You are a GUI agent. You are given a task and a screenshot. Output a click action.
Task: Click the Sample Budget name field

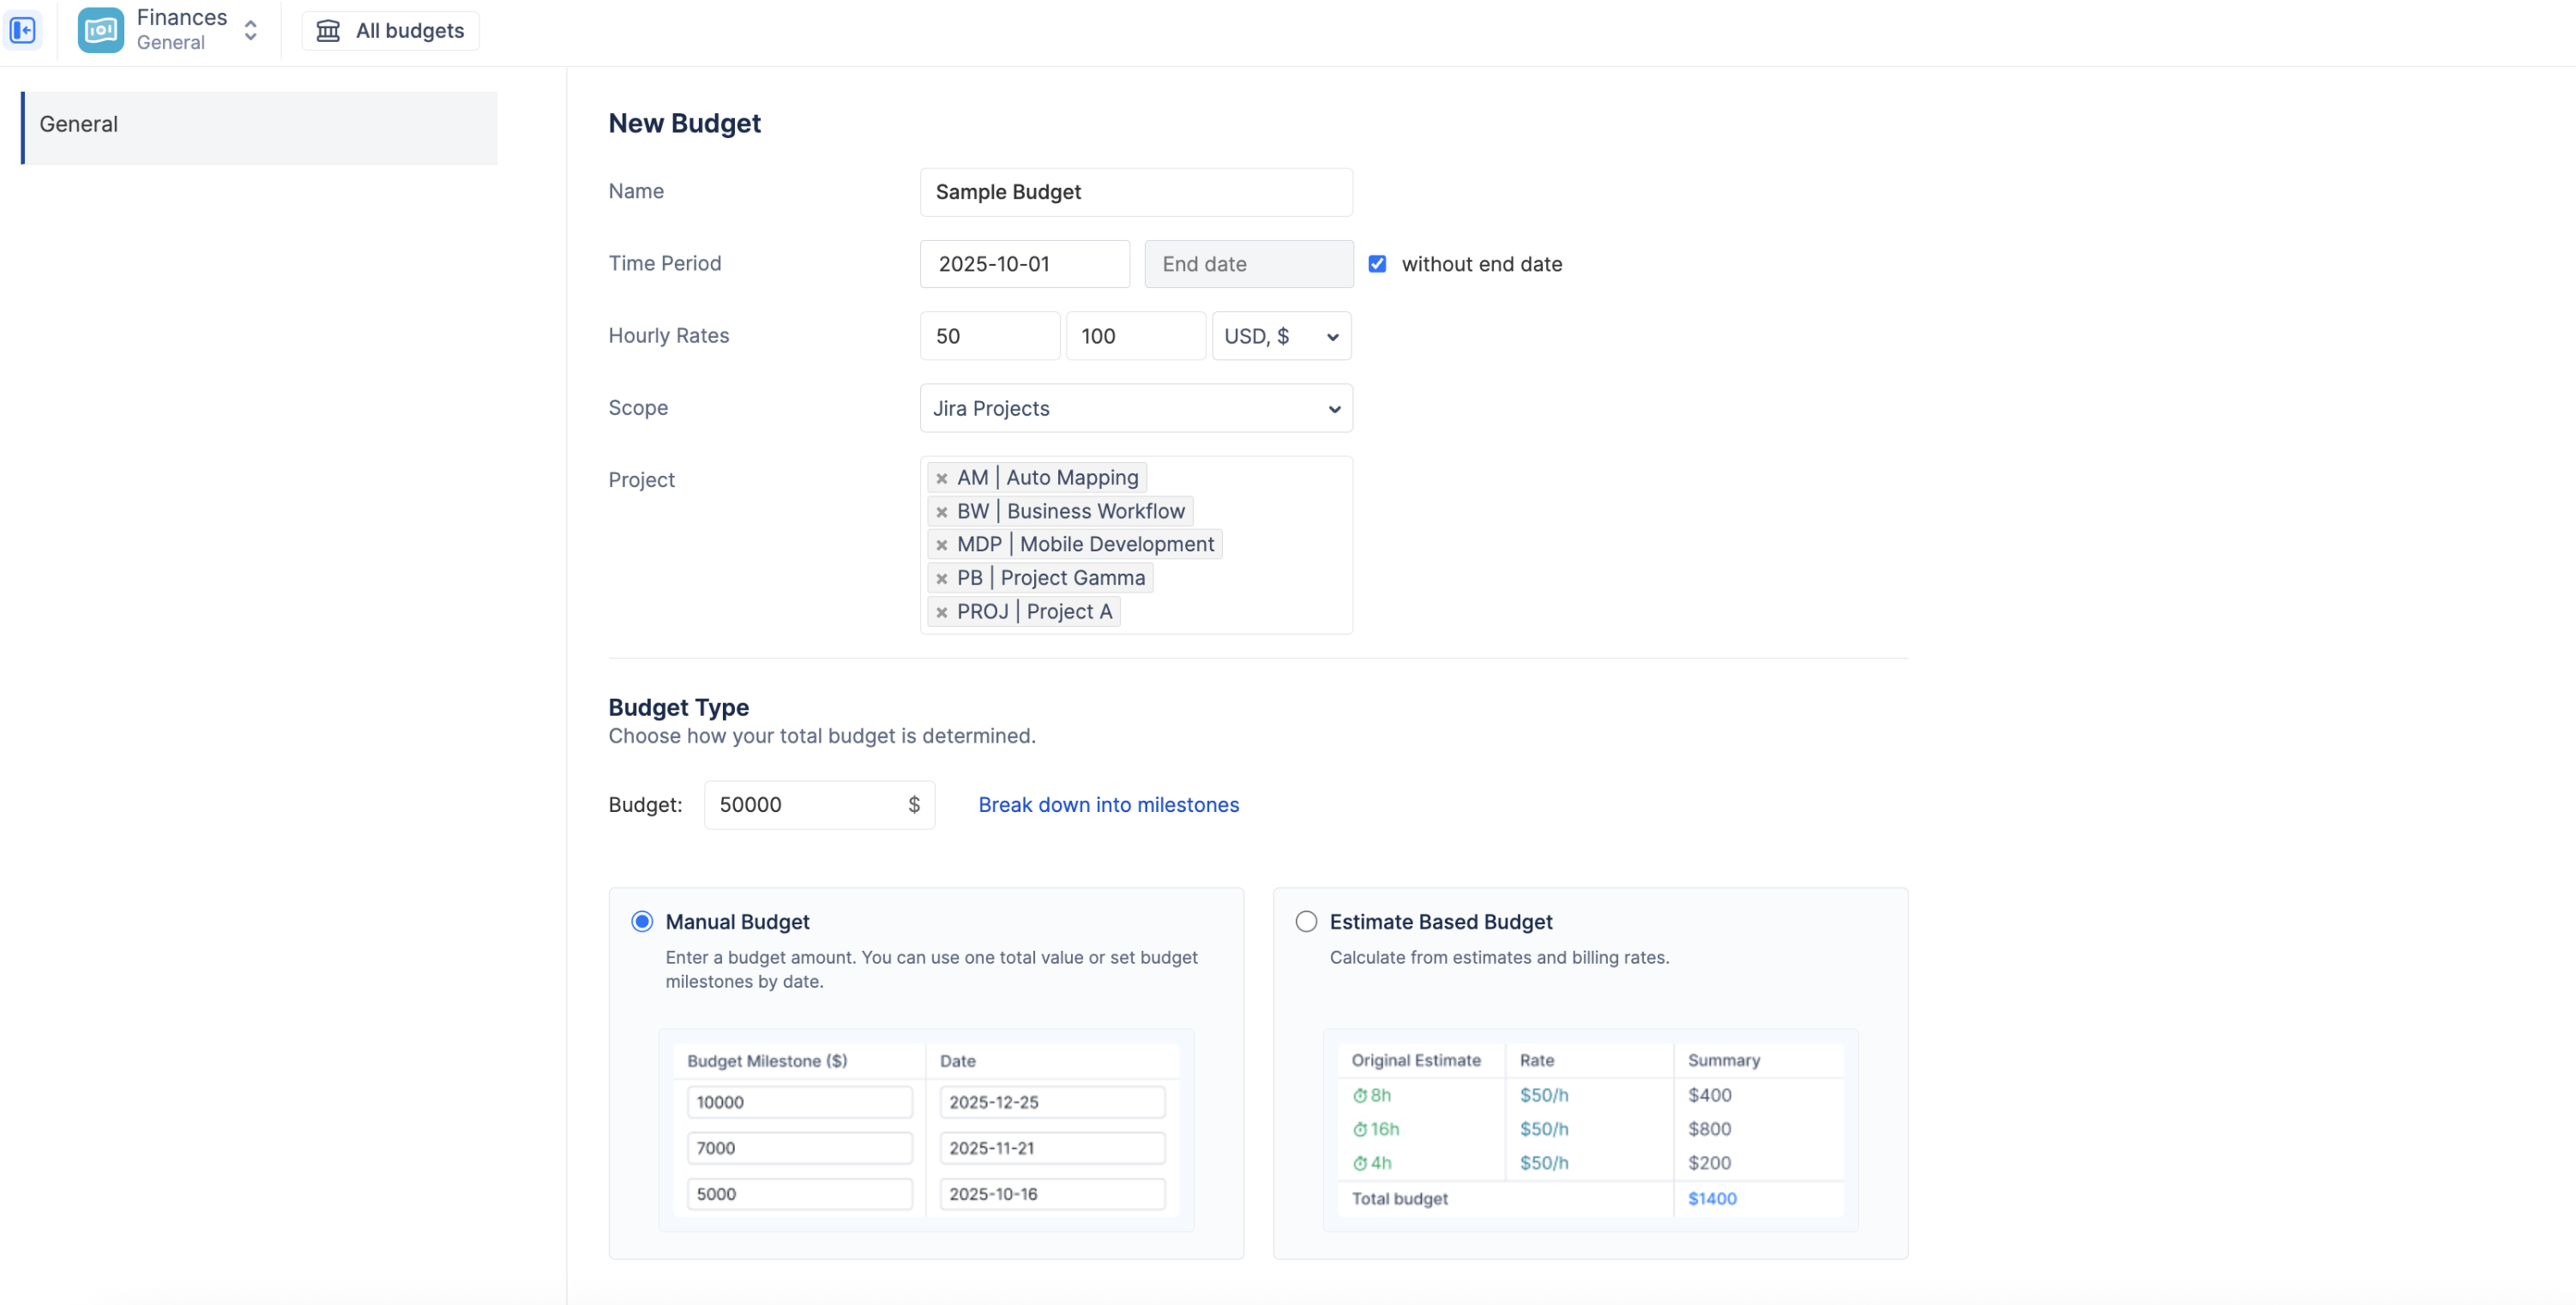point(1135,192)
